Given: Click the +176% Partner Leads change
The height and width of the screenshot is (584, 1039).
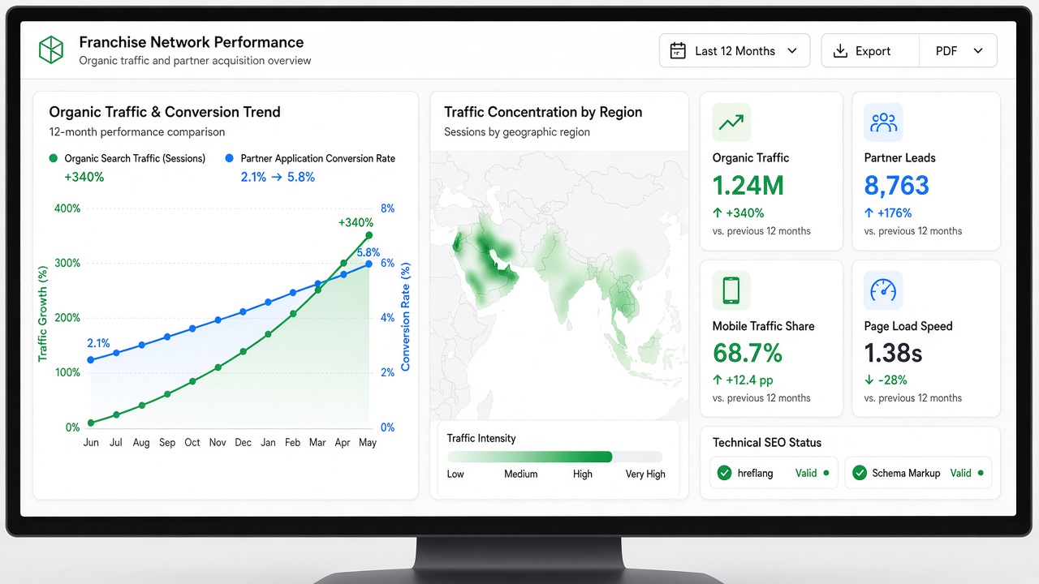Looking at the screenshot, I should [x=888, y=213].
